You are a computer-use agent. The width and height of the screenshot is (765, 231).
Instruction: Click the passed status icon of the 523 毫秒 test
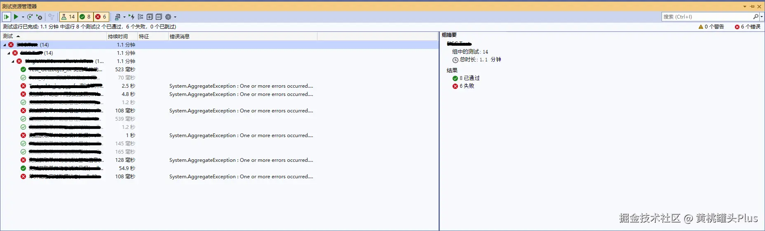pyautogui.click(x=23, y=70)
